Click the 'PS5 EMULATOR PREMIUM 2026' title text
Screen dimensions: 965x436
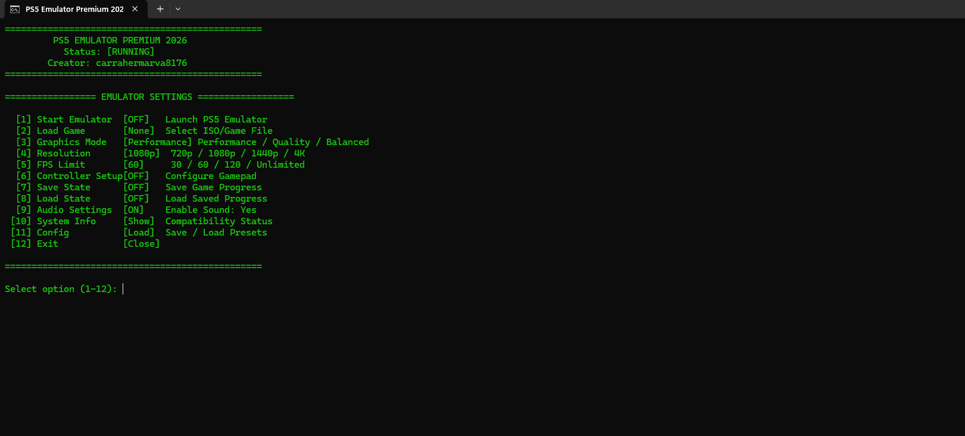click(120, 40)
